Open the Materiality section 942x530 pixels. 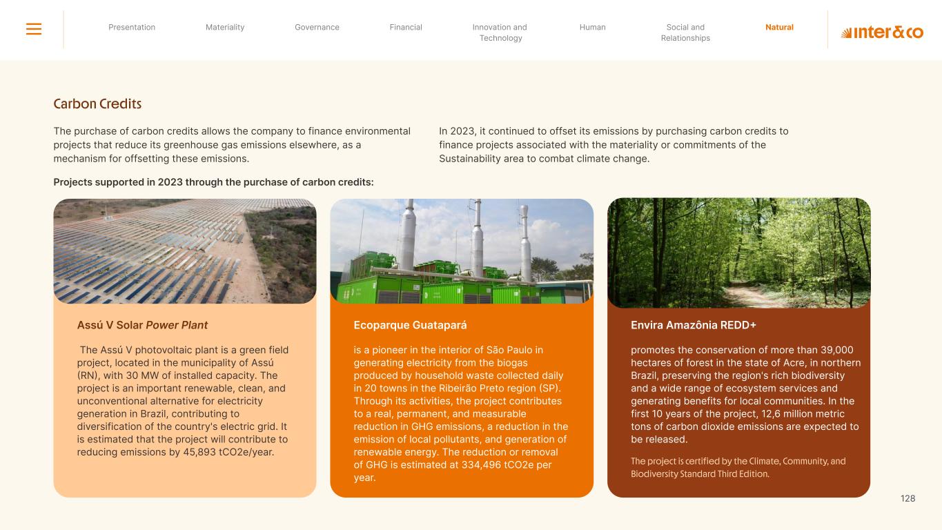225,28
